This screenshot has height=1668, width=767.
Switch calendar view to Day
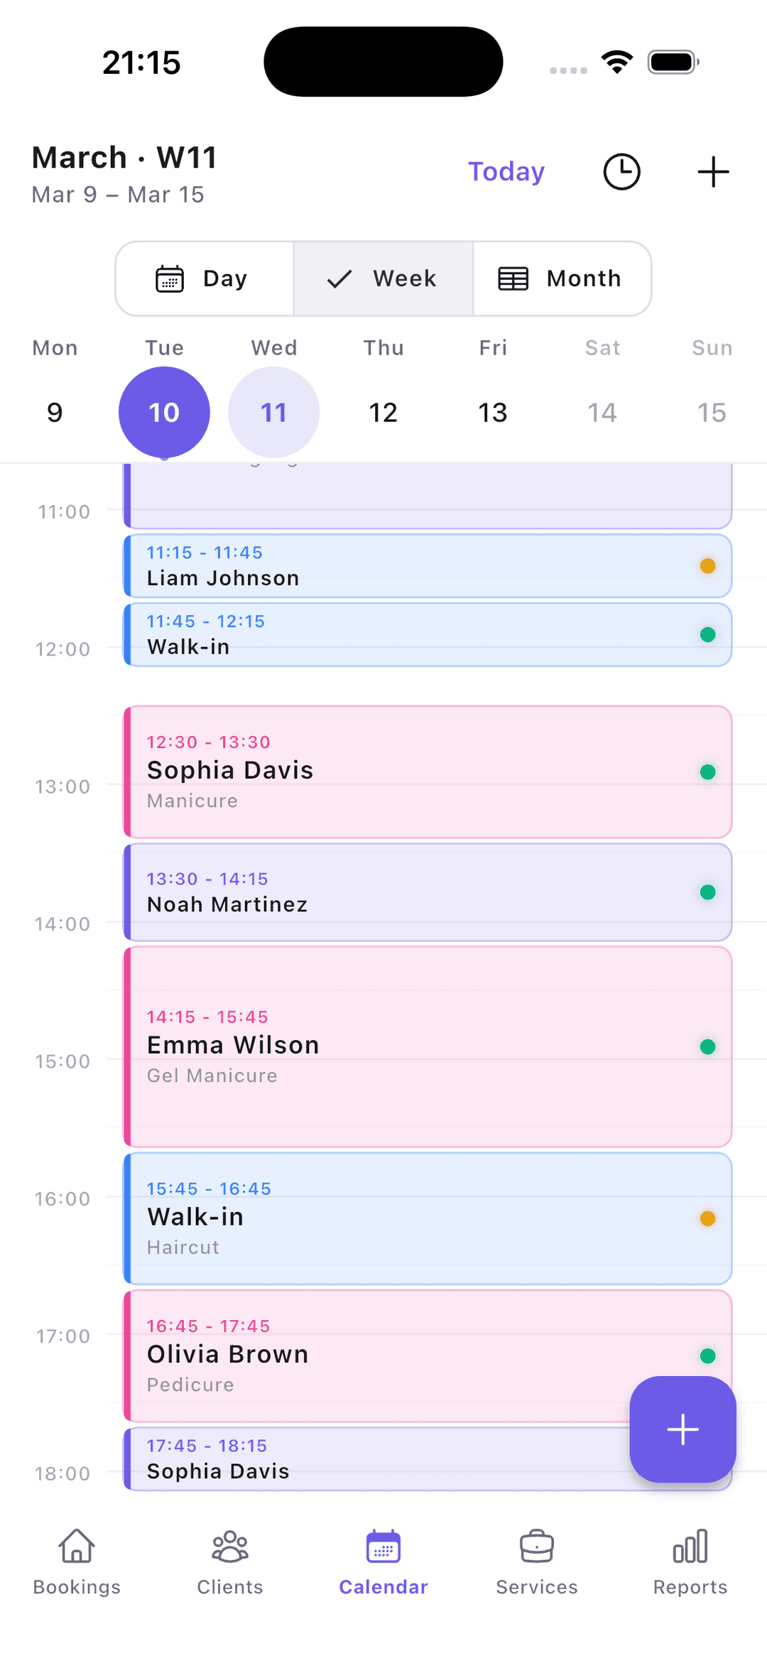tap(204, 278)
